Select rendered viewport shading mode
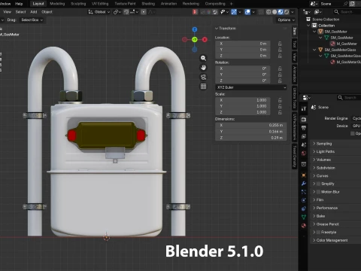The height and width of the screenshot is (271, 361). coord(287,12)
